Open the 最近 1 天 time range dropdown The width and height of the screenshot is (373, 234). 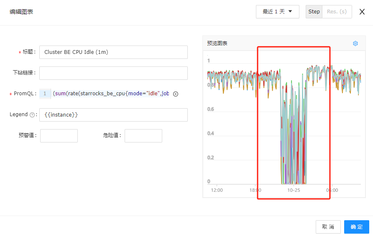tap(277, 12)
